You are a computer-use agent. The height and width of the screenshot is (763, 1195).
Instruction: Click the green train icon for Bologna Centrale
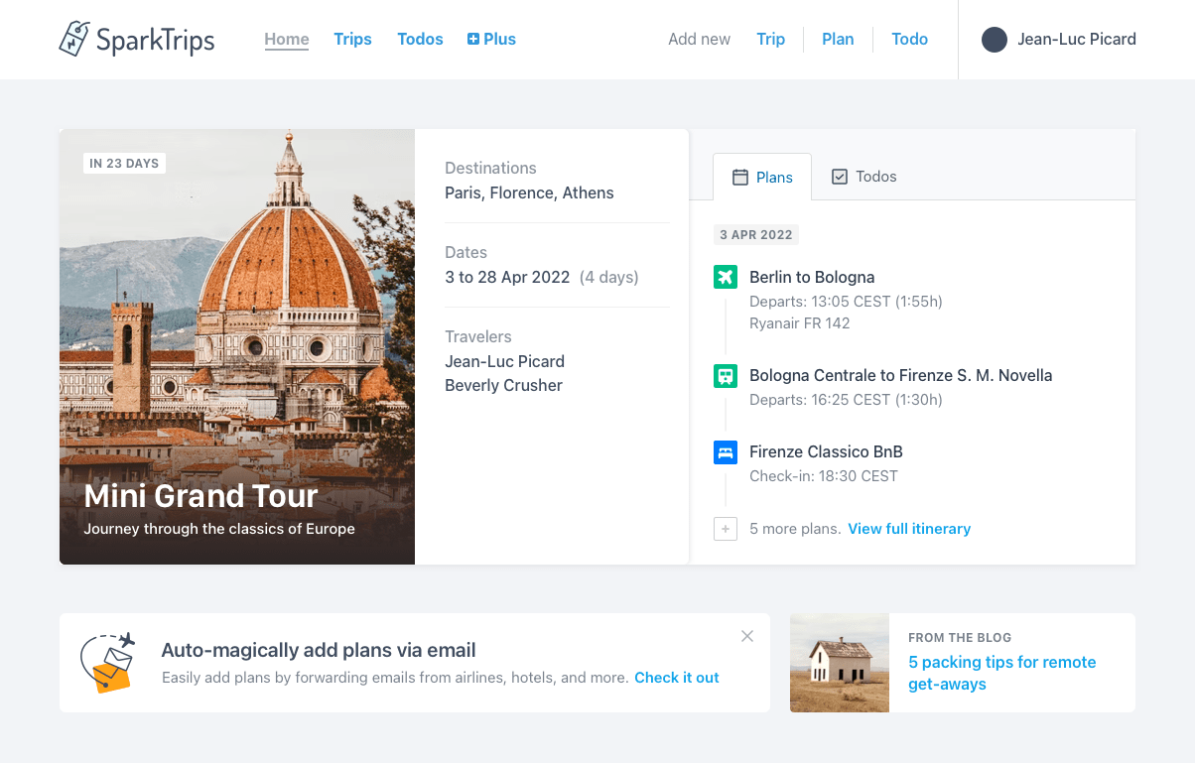coord(726,376)
